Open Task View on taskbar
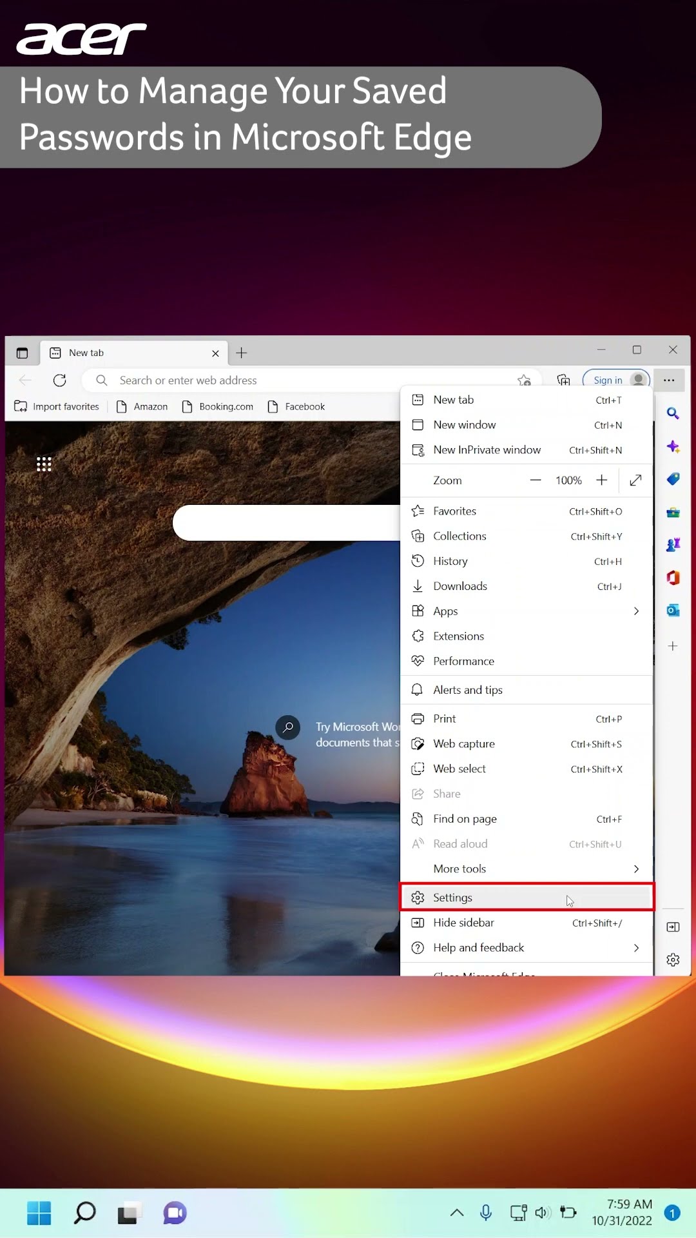This screenshot has height=1238, width=696. click(130, 1213)
